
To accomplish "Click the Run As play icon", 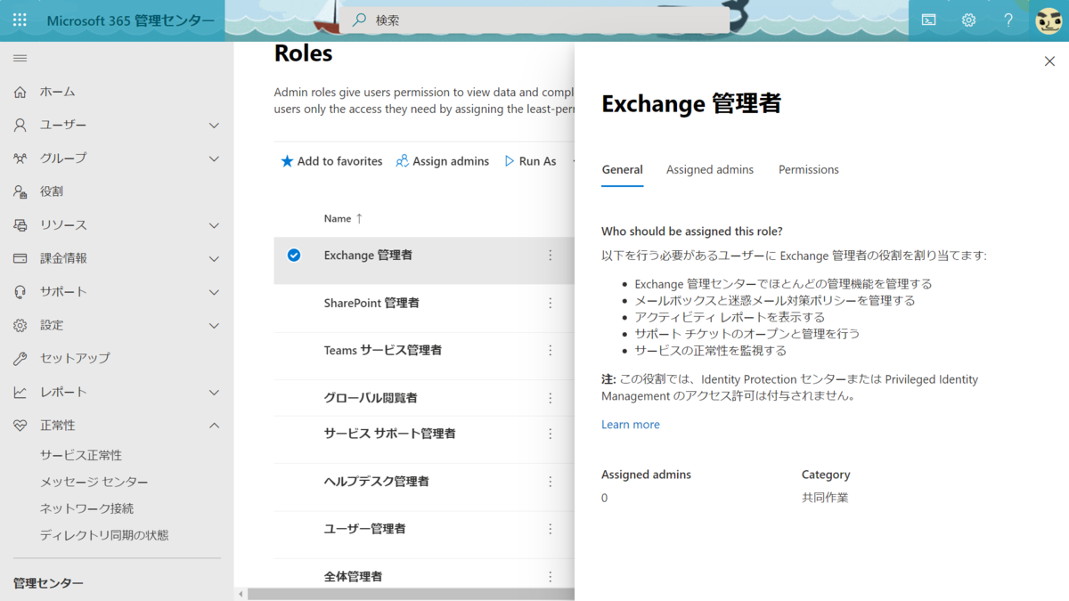I will coord(510,161).
